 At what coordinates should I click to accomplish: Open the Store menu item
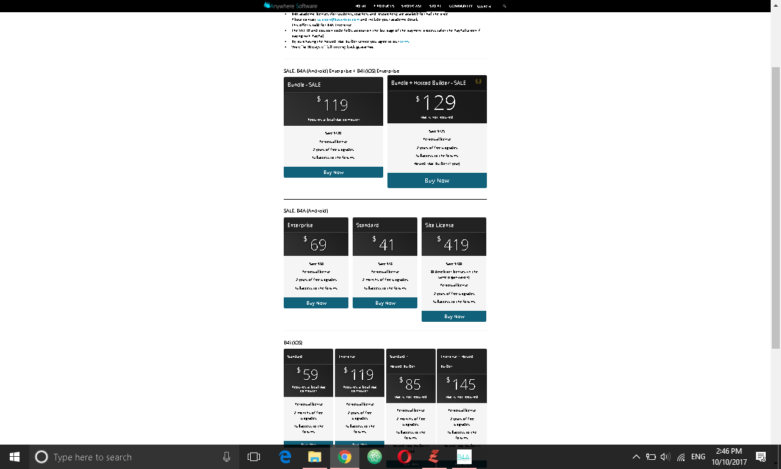tap(435, 6)
